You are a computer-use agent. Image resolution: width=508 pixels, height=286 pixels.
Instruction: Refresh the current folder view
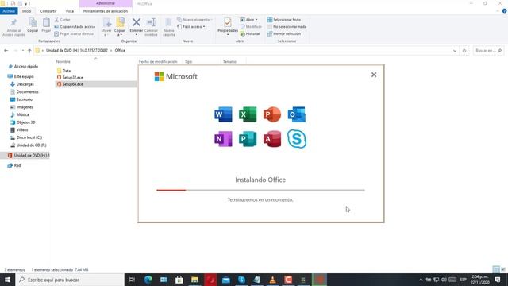coord(464,51)
